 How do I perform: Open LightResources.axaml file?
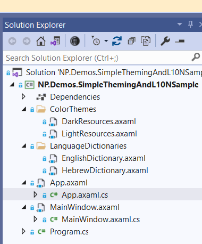pyautogui.click(x=99, y=134)
